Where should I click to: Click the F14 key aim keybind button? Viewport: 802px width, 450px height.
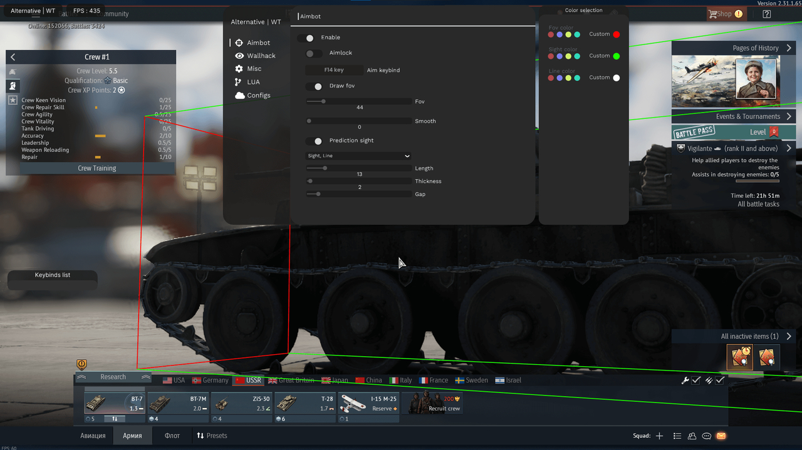click(334, 70)
